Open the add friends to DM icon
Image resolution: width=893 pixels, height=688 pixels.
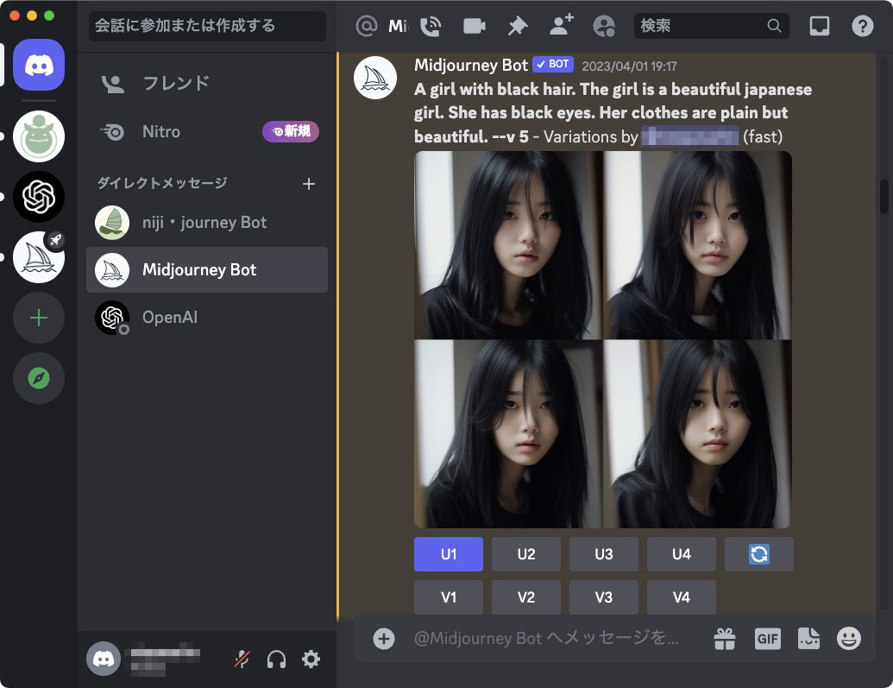561,26
